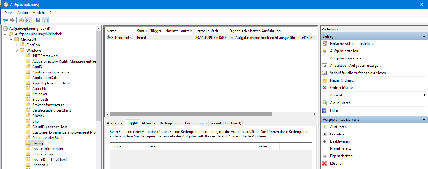Click the Alle aktiven Aufgaben anzeigen icon

tap(325, 66)
